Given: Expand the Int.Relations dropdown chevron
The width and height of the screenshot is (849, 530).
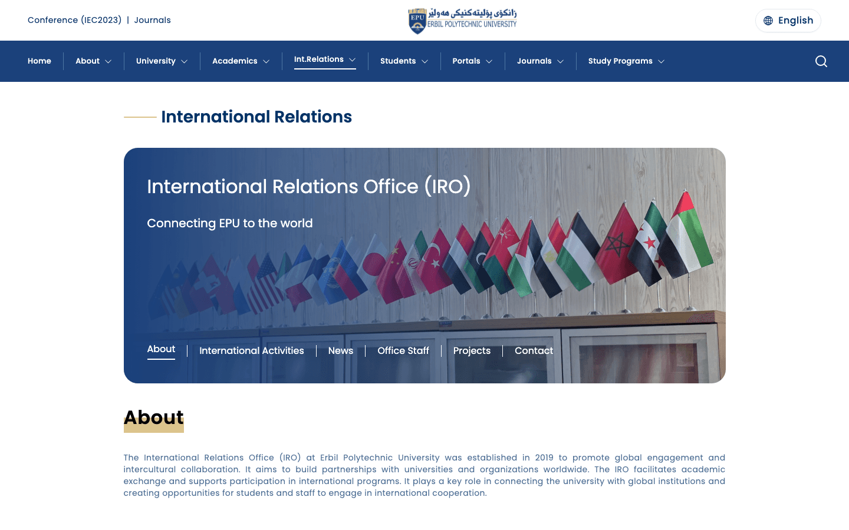Looking at the screenshot, I should pyautogui.click(x=353, y=59).
